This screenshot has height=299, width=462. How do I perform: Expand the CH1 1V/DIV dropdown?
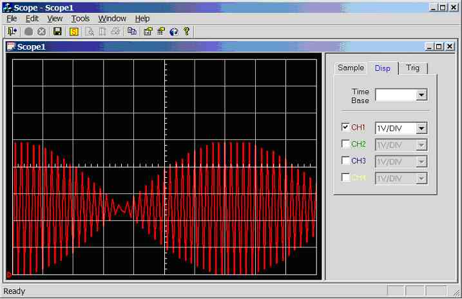421,128
